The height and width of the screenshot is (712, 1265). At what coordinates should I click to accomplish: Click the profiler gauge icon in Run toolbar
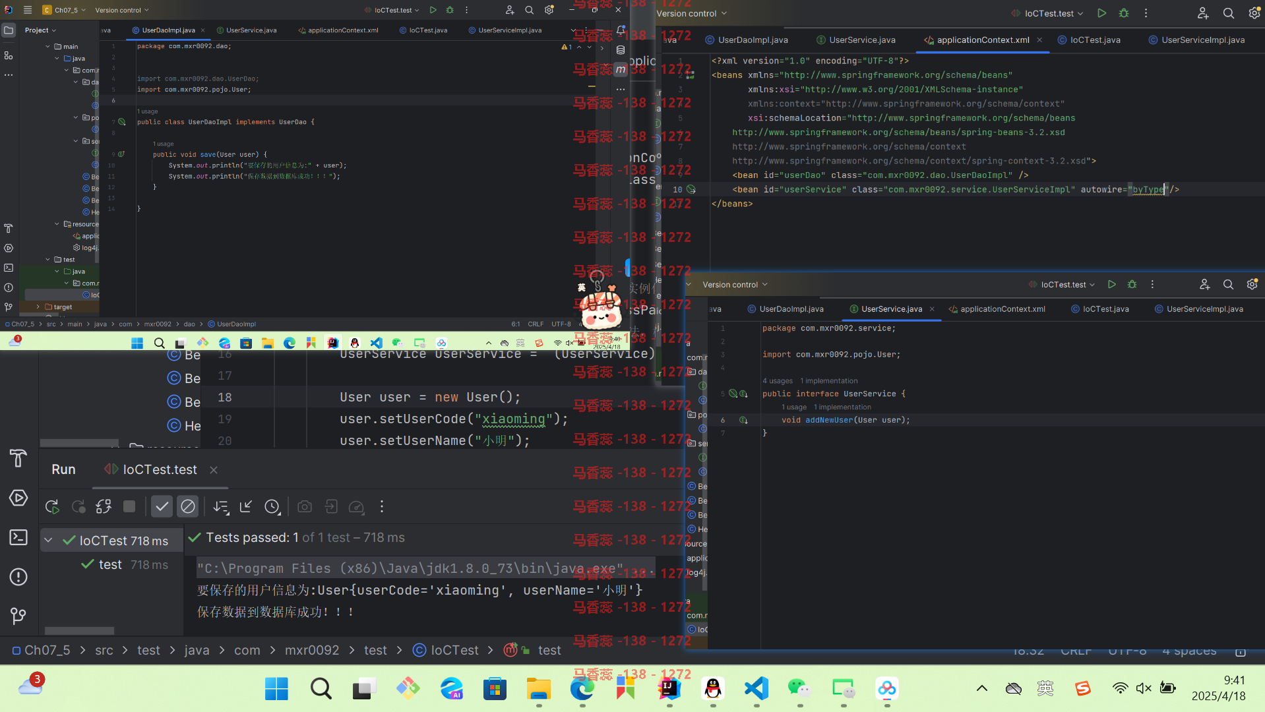tap(356, 506)
